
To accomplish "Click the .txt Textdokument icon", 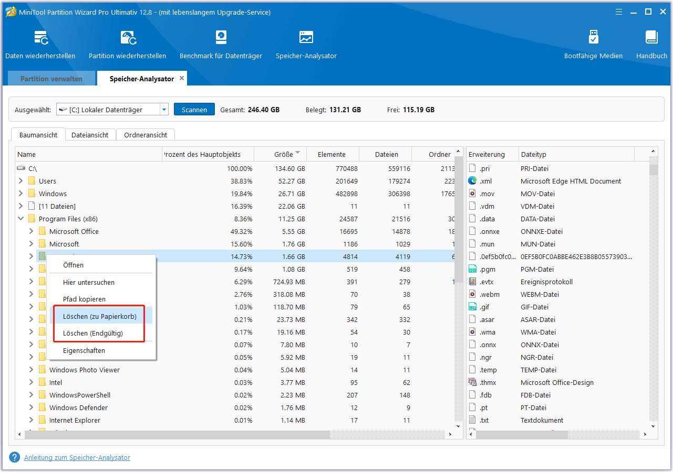I will (x=472, y=420).
